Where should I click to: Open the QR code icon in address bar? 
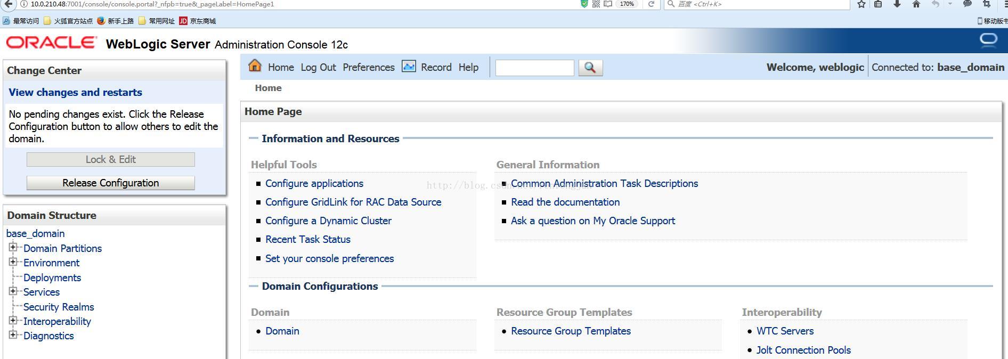pyautogui.click(x=596, y=4)
